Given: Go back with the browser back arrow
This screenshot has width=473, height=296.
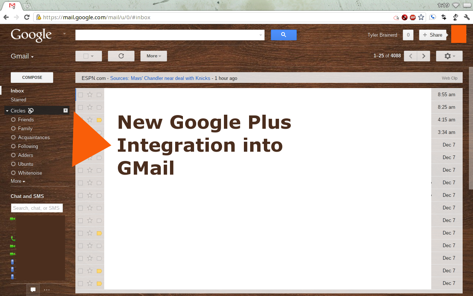Looking at the screenshot, I should (6, 17).
